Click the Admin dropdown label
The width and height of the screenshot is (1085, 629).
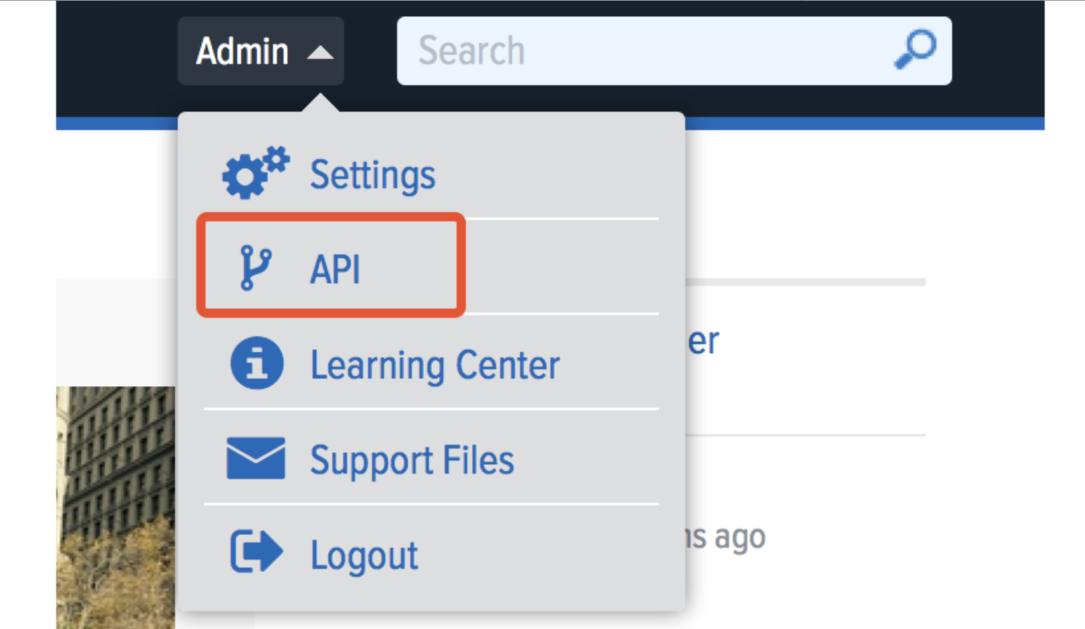tap(243, 52)
